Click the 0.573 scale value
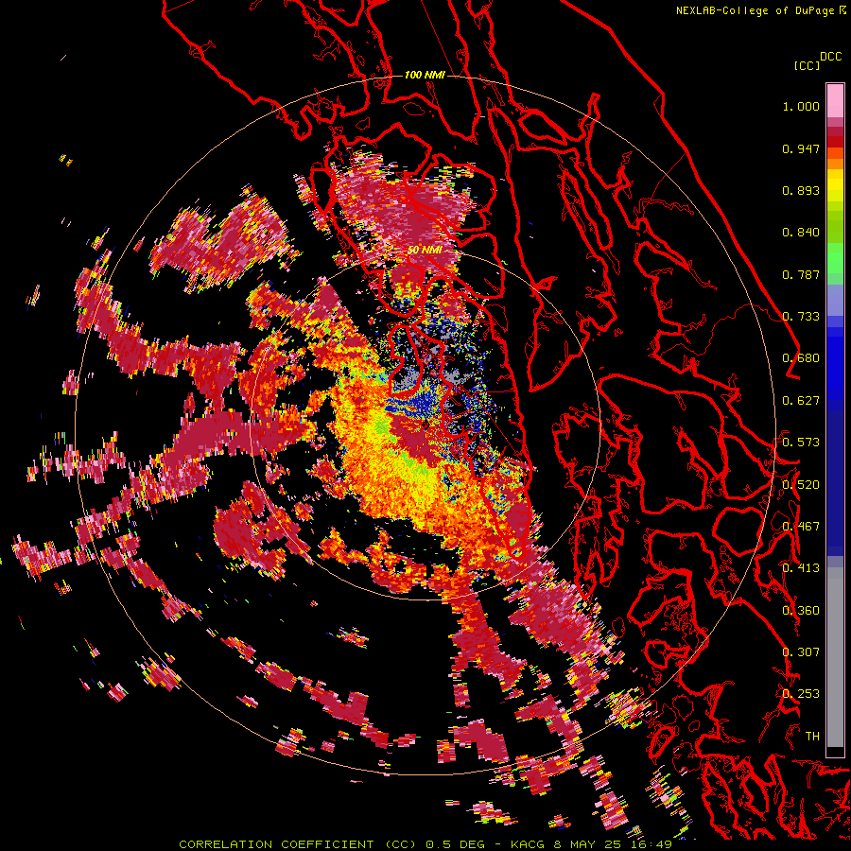The image size is (851, 851). tap(801, 443)
